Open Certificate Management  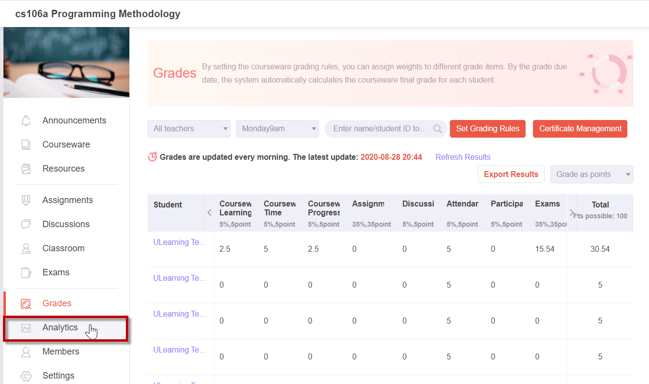(x=580, y=129)
